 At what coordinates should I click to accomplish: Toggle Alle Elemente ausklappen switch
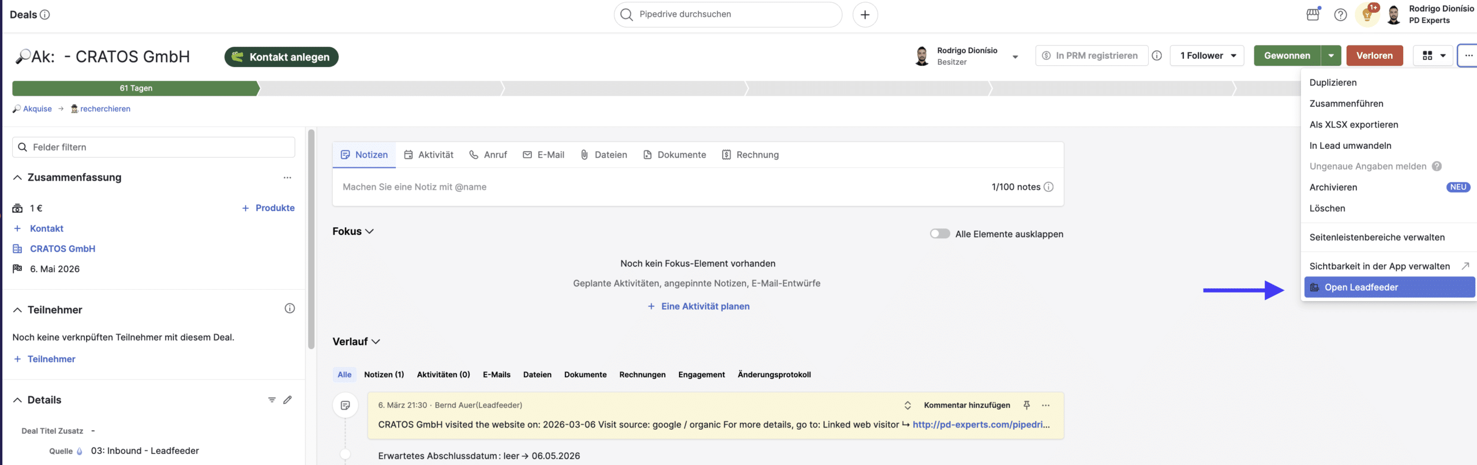[x=940, y=234]
